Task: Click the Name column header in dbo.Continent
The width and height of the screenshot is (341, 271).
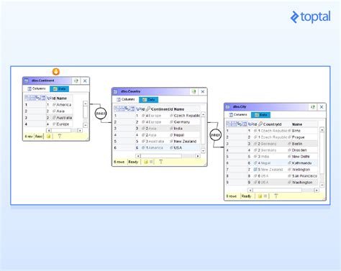Action: [x=62, y=98]
